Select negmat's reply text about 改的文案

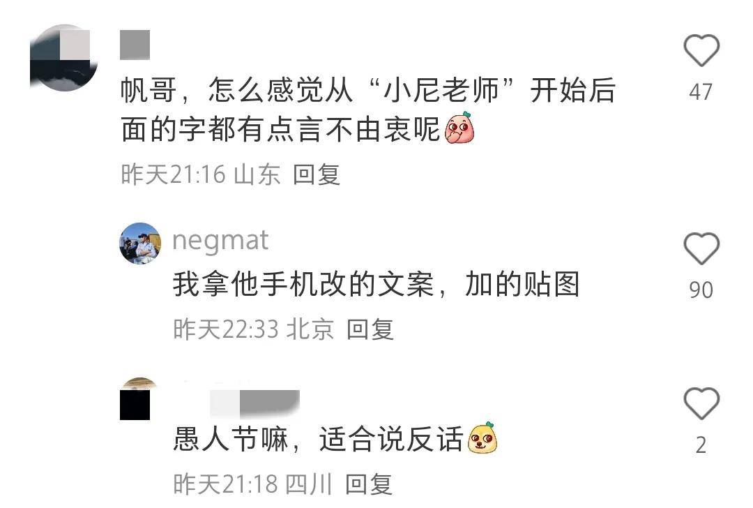pyautogui.click(x=376, y=284)
